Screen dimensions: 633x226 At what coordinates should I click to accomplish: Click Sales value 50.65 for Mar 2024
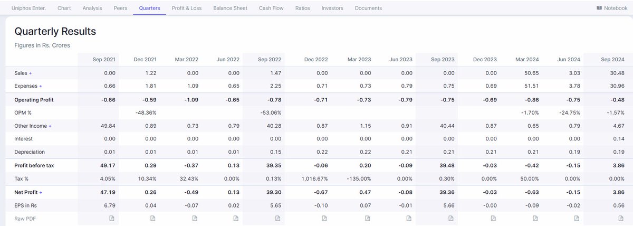(x=532, y=73)
